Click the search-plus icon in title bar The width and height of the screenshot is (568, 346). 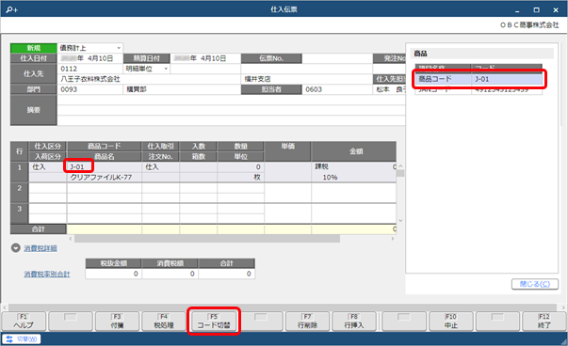click(x=11, y=9)
